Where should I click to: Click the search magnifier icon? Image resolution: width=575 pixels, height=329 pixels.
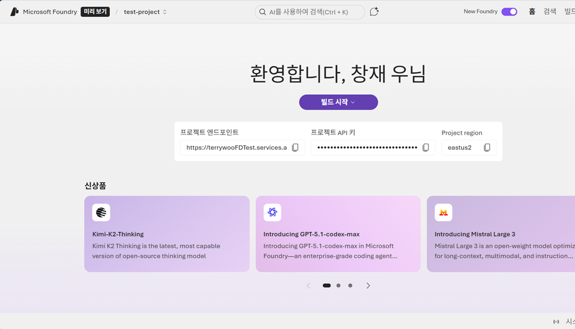point(263,12)
